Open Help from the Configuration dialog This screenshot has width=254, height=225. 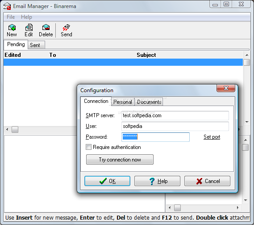157,181
